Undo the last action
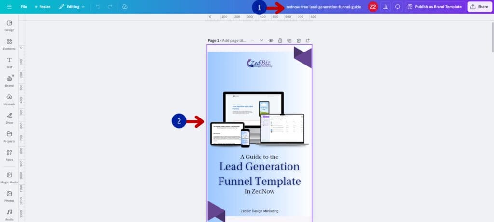 (x=98, y=7)
